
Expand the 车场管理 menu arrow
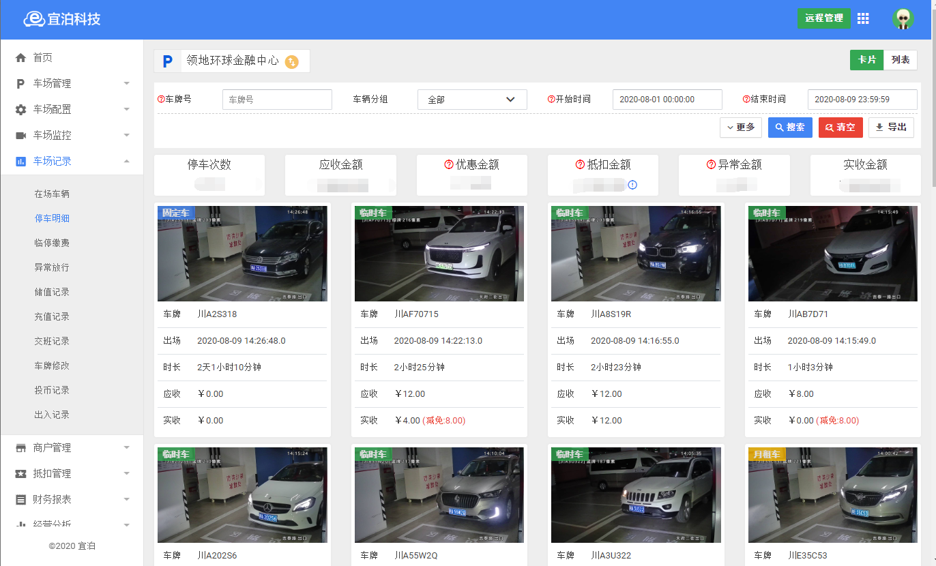point(126,83)
